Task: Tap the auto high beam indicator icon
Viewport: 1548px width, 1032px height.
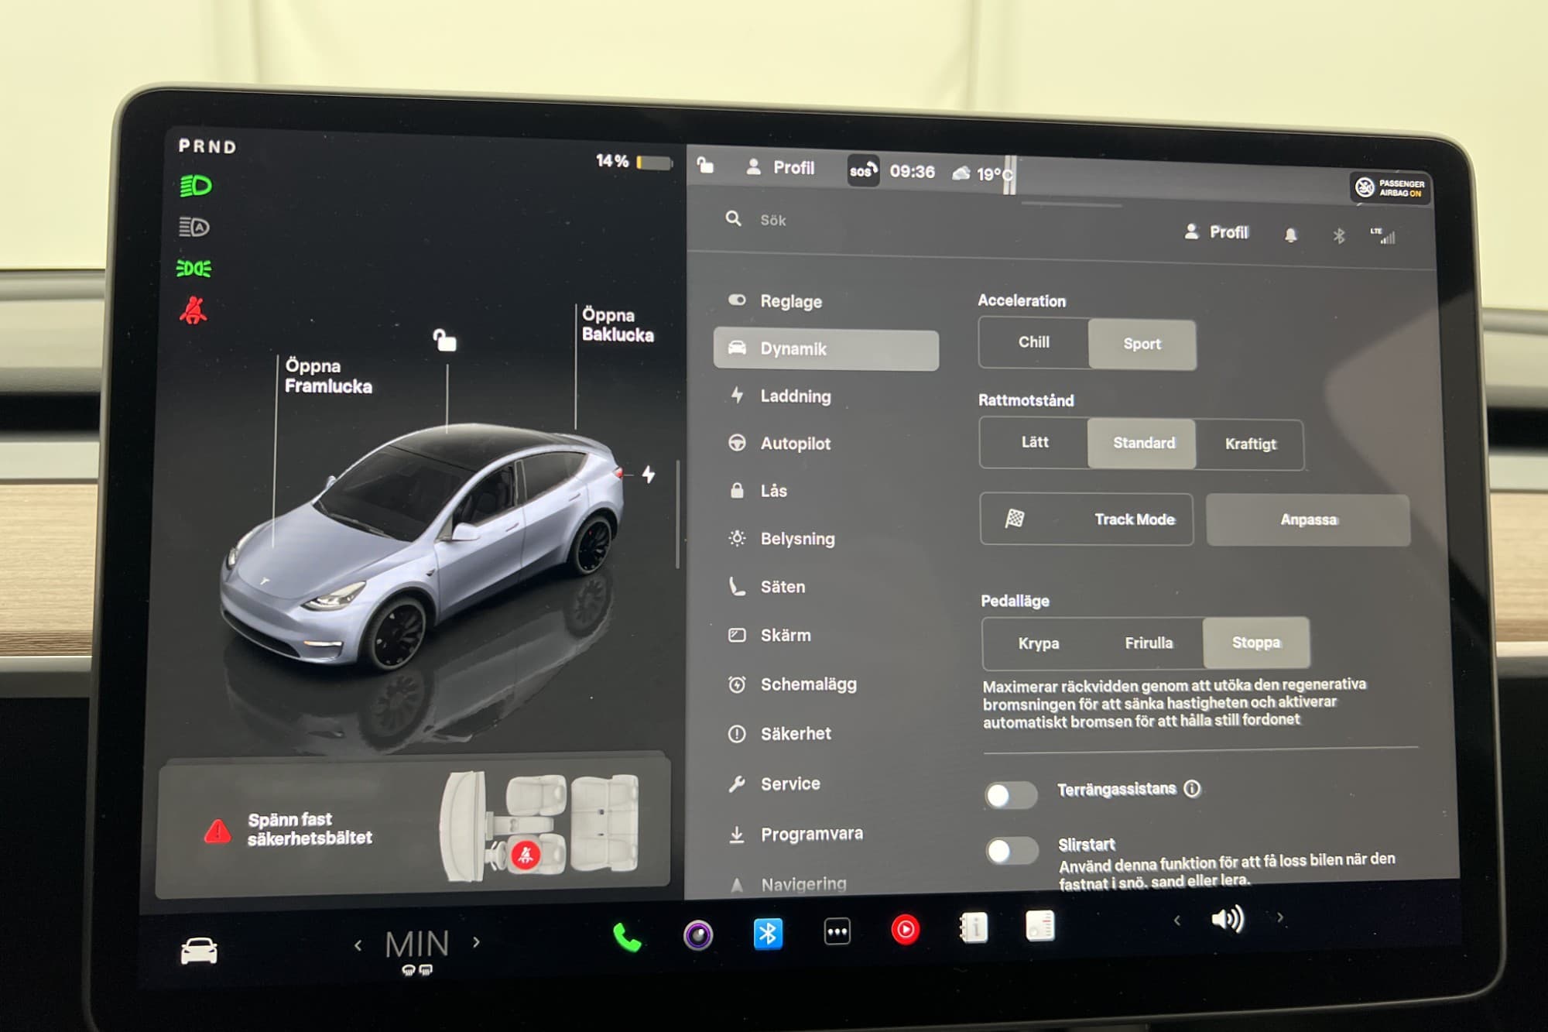Action: pyautogui.click(x=194, y=227)
